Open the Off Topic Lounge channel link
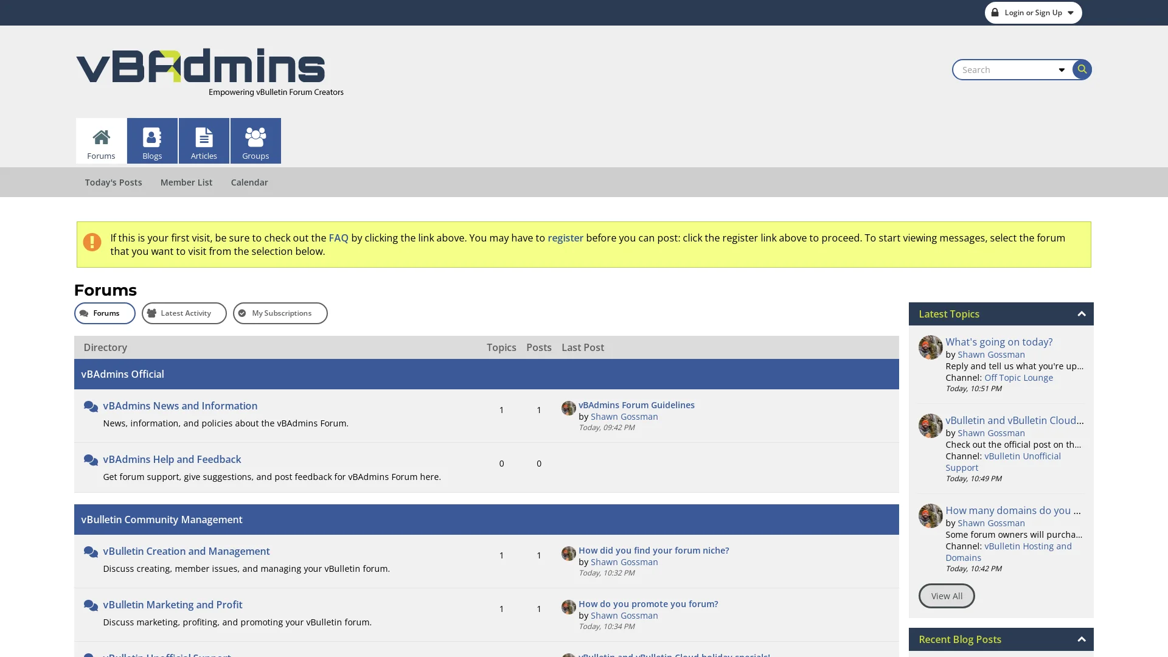The height and width of the screenshot is (657, 1168). 1018,378
